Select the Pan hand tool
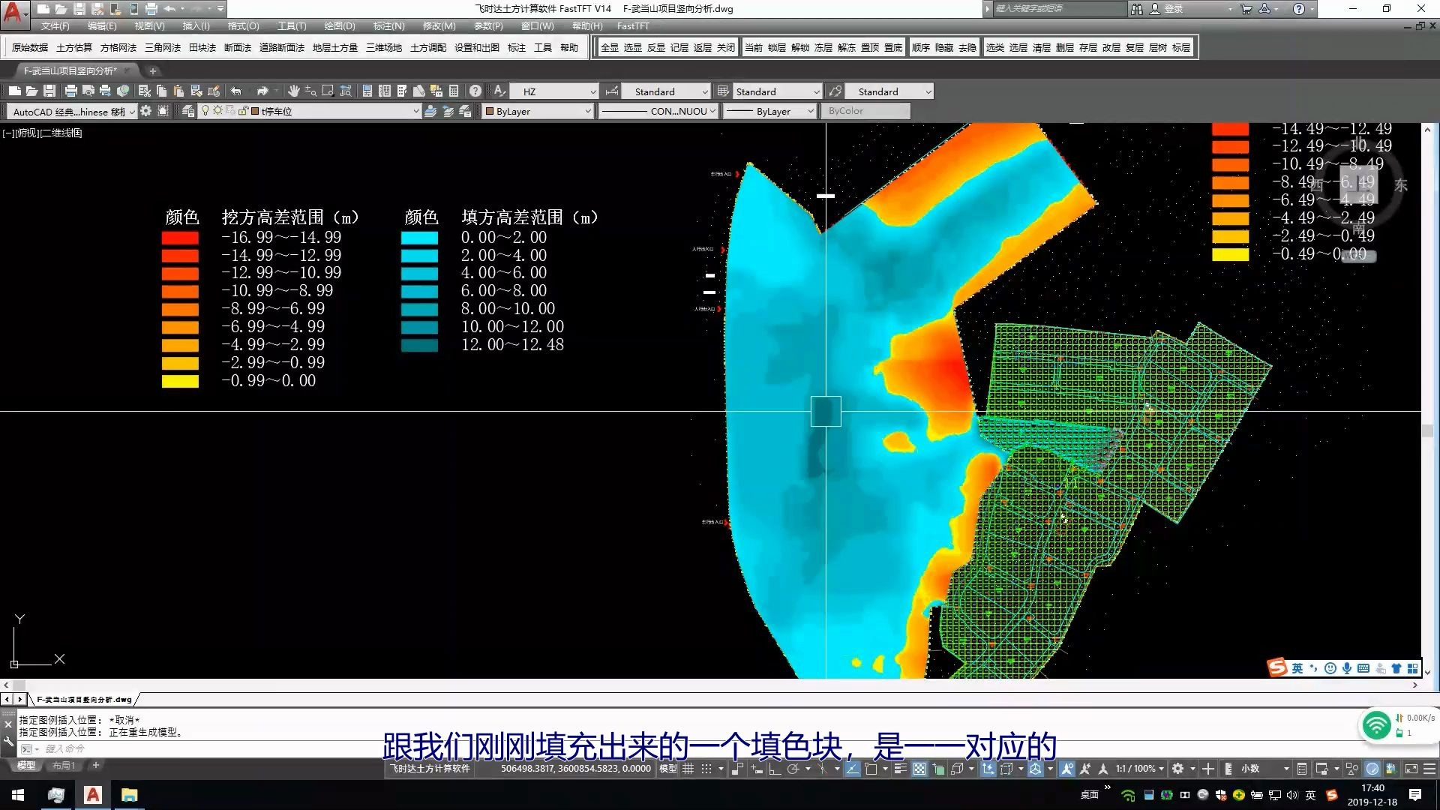The height and width of the screenshot is (810, 1440). (x=293, y=91)
